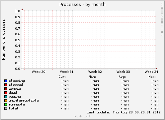Click the blue sleeping legend swatch

[x=6, y=81]
